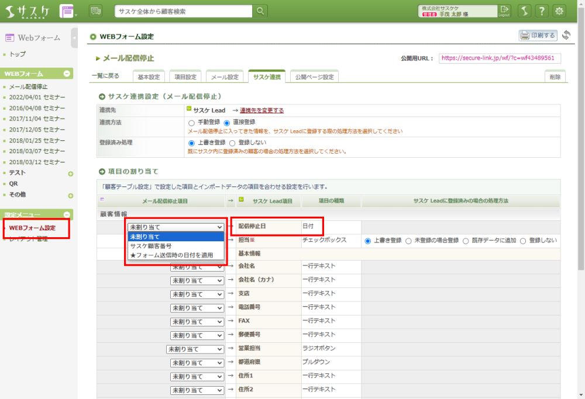The image size is (585, 399).
Task: Choose ★フォーム送信時の日付を適用 from dropdown list
Action: click(175, 255)
